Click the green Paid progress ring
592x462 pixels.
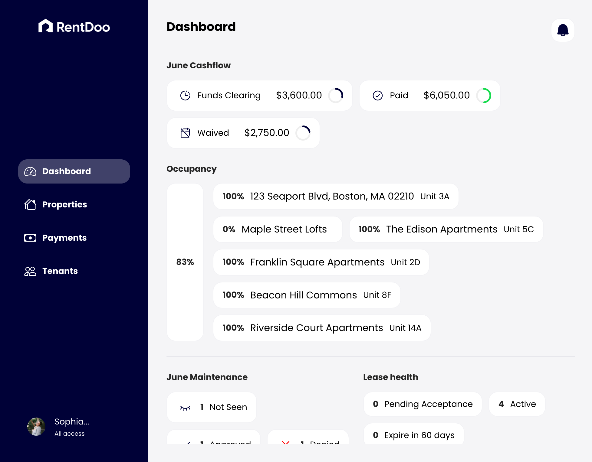coord(484,96)
